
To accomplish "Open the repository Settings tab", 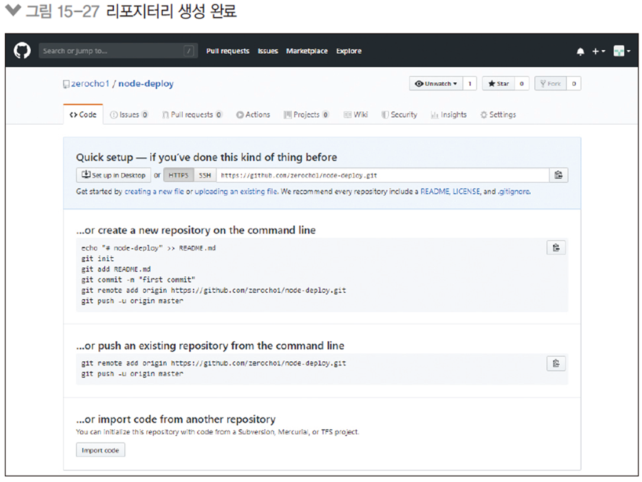I will pos(498,115).
